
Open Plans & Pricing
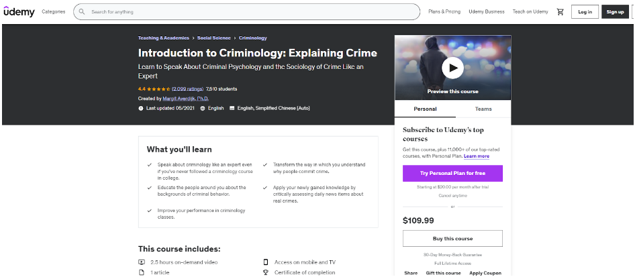tap(444, 11)
